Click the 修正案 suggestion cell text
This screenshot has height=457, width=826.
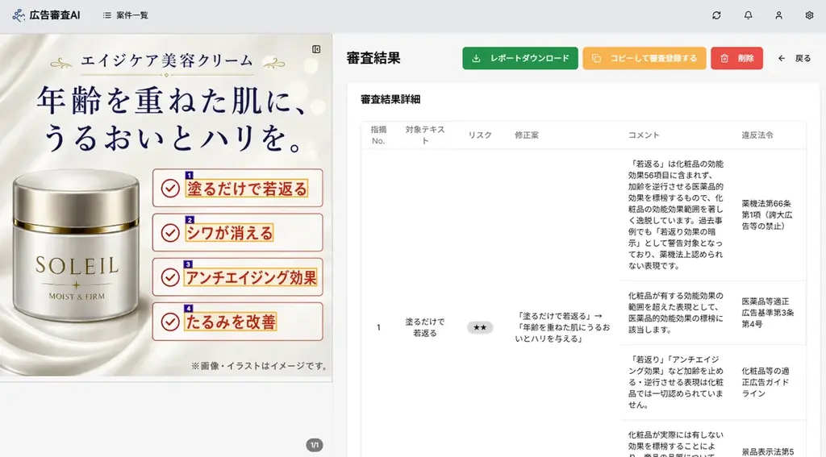[x=562, y=327]
